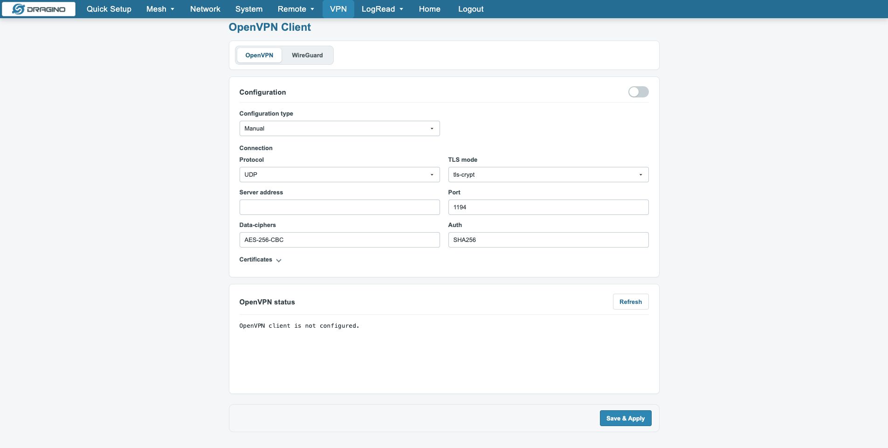This screenshot has width=888, height=448.
Task: Click the Dragino logo
Action: click(x=39, y=9)
